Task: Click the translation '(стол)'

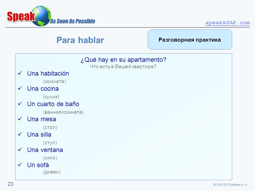Action: pyautogui.click(x=50, y=127)
